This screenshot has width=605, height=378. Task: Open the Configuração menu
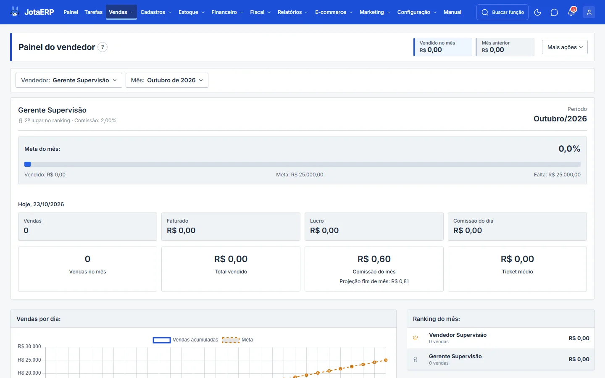[x=417, y=12]
